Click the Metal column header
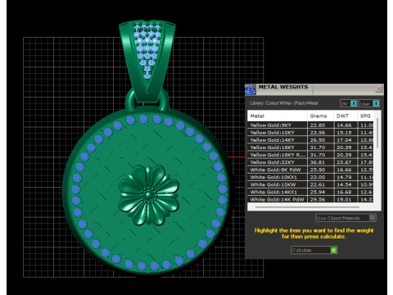 click(277, 116)
